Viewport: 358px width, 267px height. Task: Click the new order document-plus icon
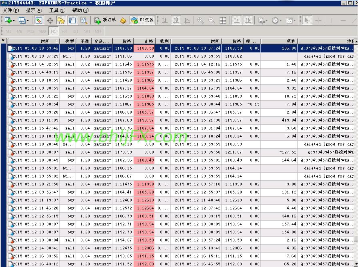tap(98, 20)
